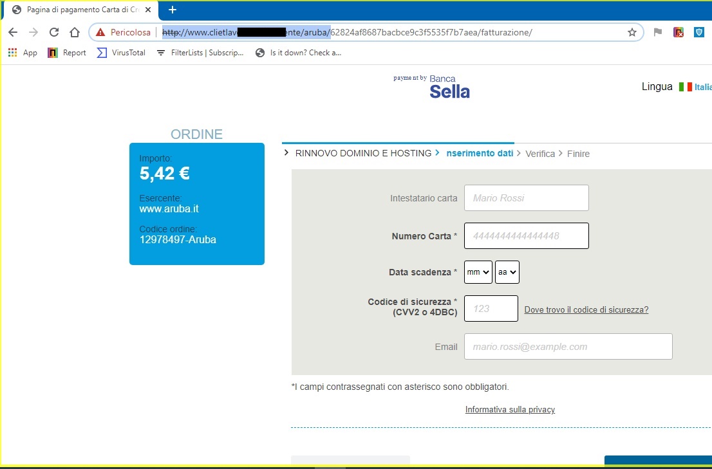Open the mm expiry month dropdown

coord(478,272)
